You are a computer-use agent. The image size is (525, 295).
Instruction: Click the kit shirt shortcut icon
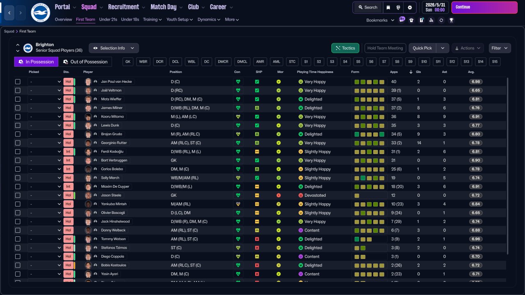pos(411,20)
